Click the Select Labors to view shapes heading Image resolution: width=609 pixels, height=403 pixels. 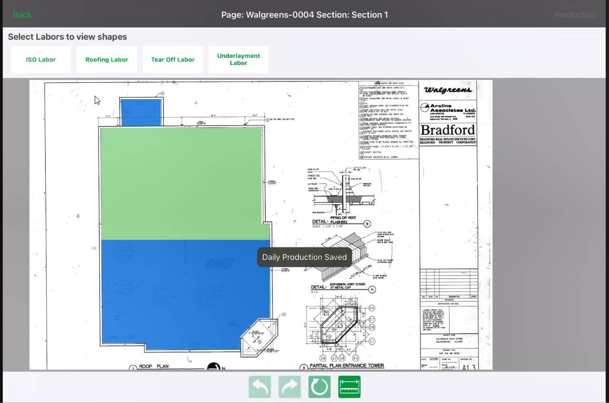coord(68,37)
